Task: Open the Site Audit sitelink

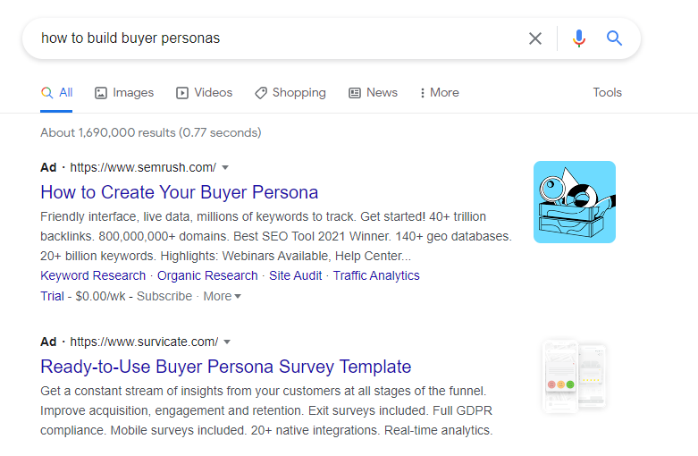Action: coord(295,275)
